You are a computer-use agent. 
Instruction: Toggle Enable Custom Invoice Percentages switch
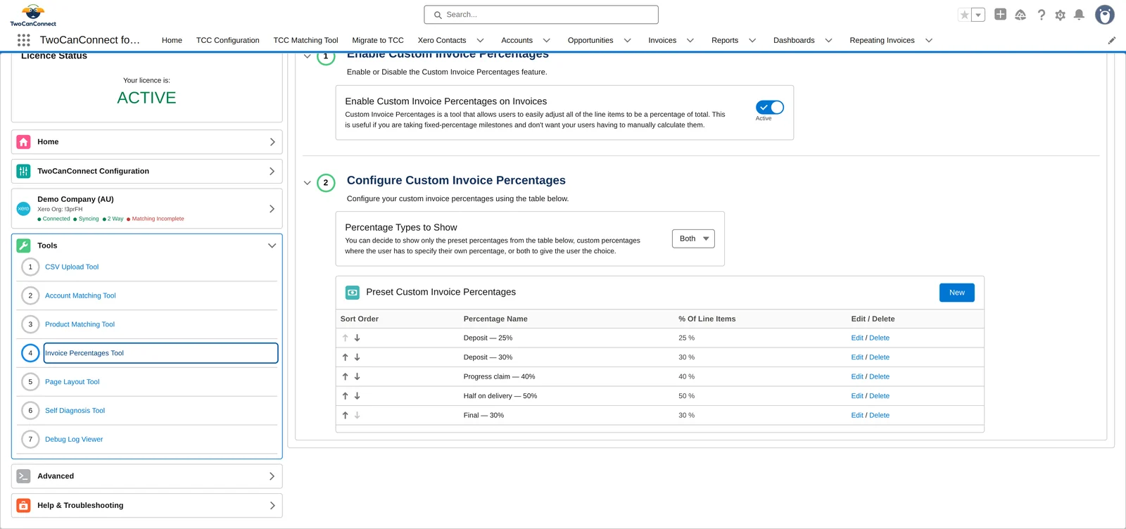pyautogui.click(x=769, y=107)
